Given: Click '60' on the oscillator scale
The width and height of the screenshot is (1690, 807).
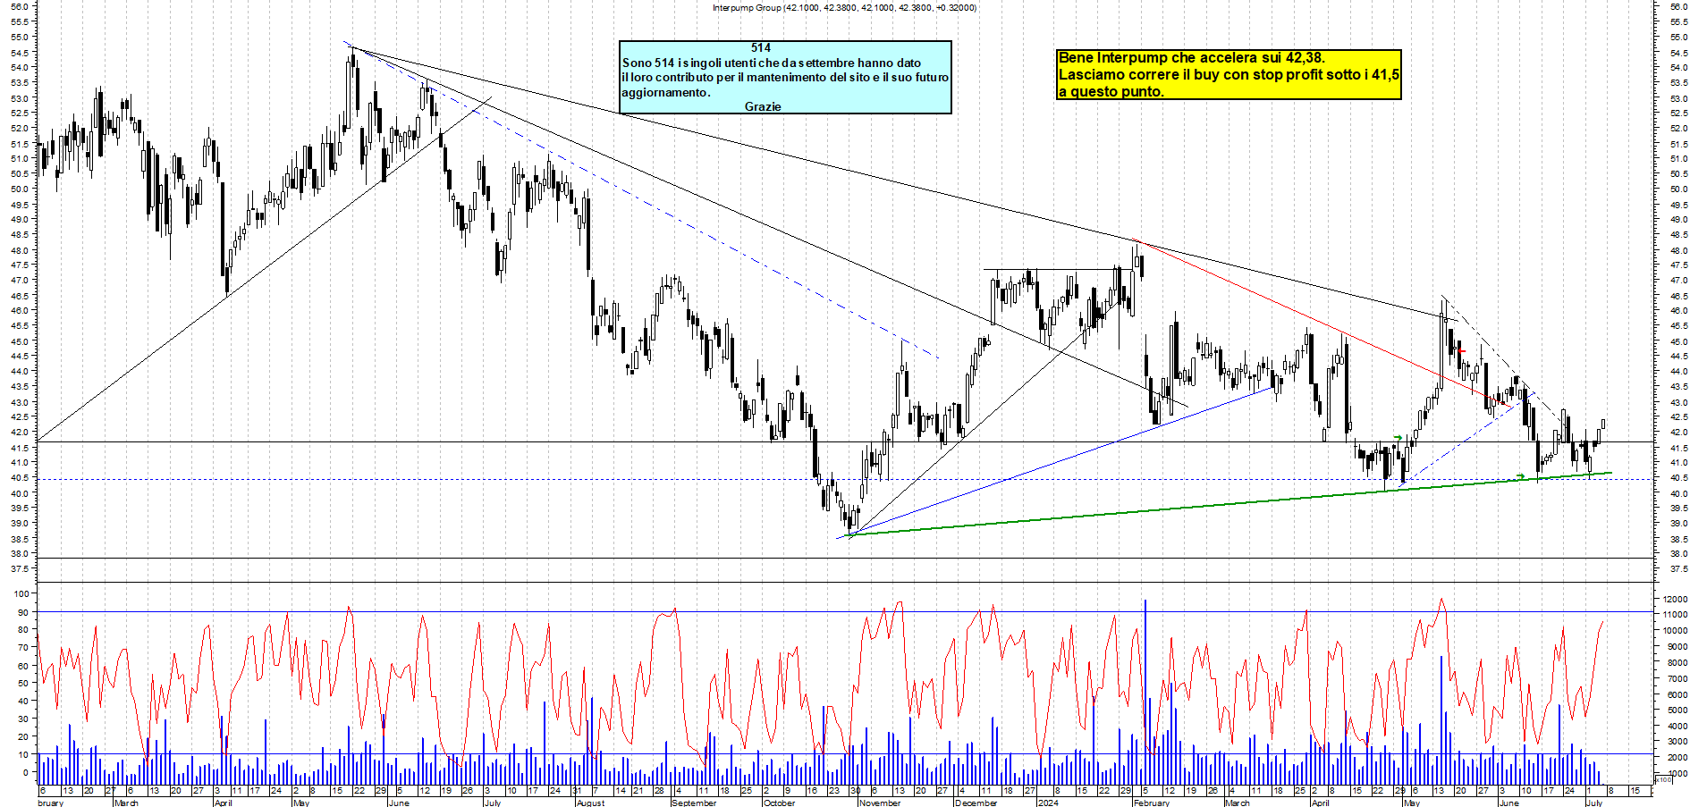Looking at the screenshot, I should [x=23, y=666].
